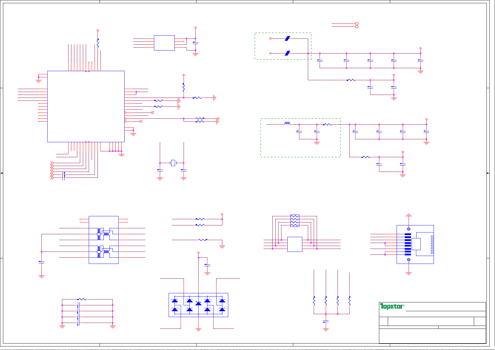Select the four-resistor network pack symbol
The width and height of the screenshot is (495, 350).
coord(295,221)
